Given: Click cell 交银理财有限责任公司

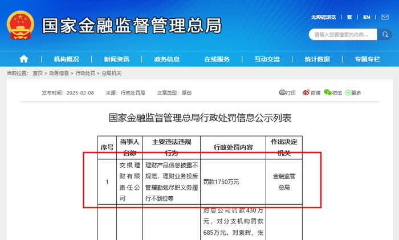Looking at the screenshot, I should 129,182.
